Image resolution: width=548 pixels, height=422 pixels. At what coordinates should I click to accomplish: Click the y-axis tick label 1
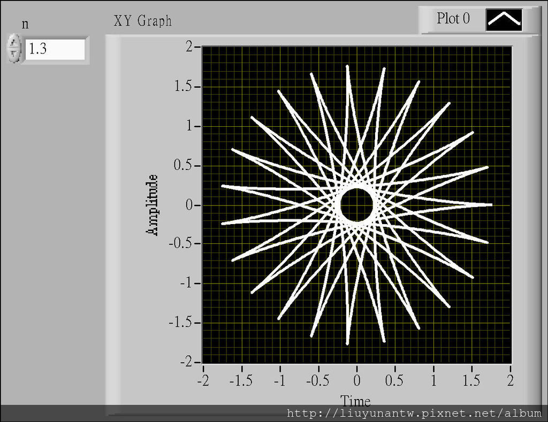pos(189,125)
